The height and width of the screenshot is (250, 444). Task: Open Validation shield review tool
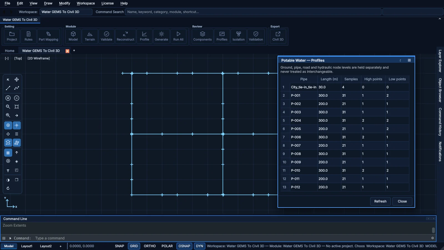click(x=256, y=36)
